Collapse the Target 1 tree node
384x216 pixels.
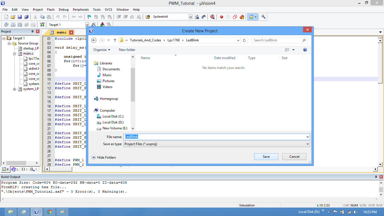[x=4, y=38]
